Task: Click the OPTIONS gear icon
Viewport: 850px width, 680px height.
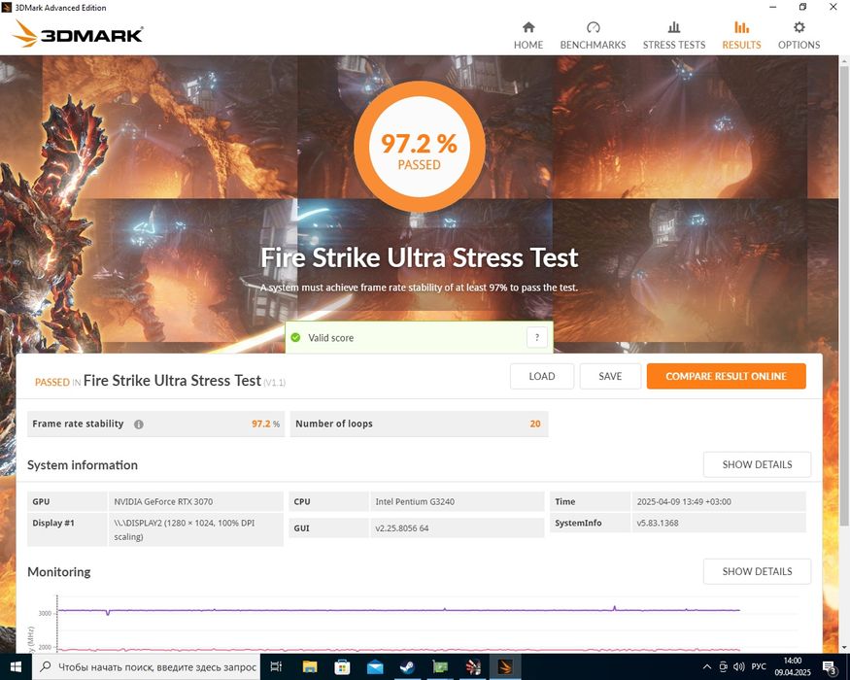Action: [x=799, y=27]
